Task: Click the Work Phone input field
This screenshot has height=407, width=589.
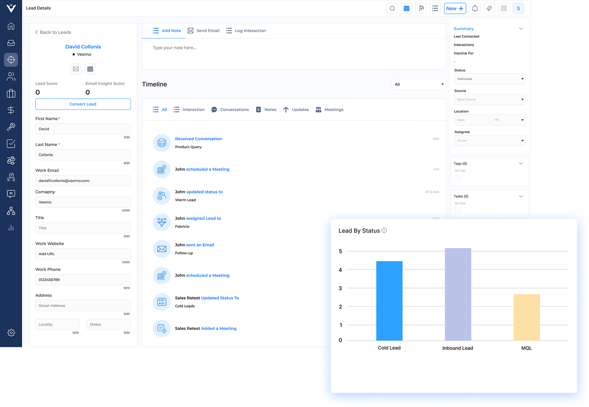Action: (x=83, y=280)
